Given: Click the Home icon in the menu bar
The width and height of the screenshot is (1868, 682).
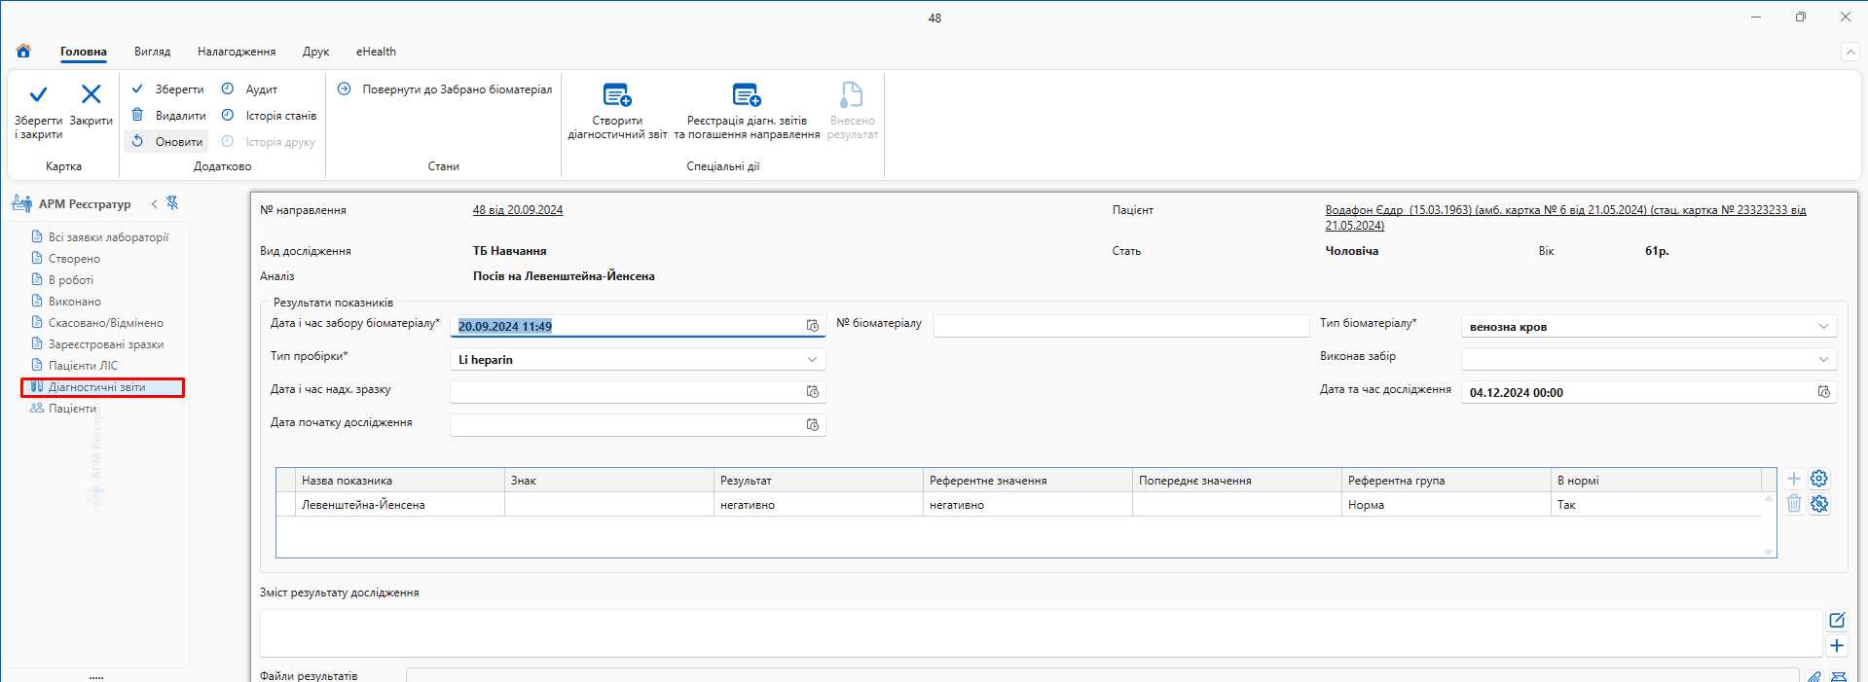Looking at the screenshot, I should [23, 52].
